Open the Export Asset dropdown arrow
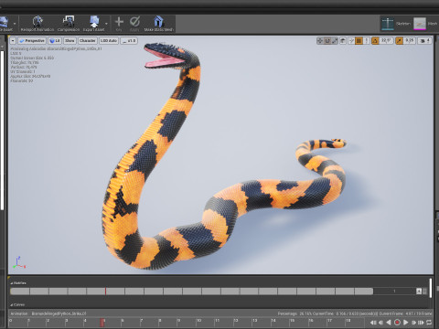The image size is (439, 329). pyautogui.click(x=106, y=24)
